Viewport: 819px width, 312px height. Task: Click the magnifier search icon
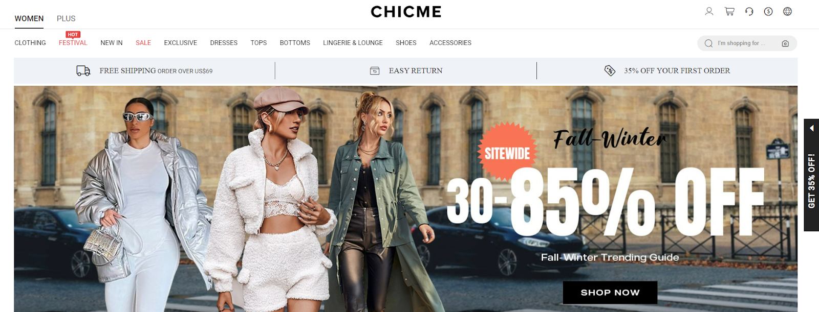[x=708, y=43]
